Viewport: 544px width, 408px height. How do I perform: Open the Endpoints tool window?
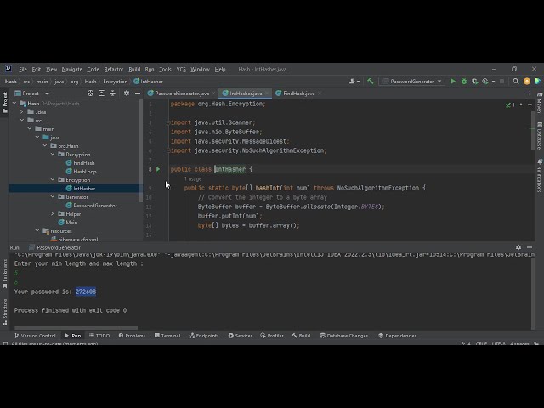click(x=204, y=336)
